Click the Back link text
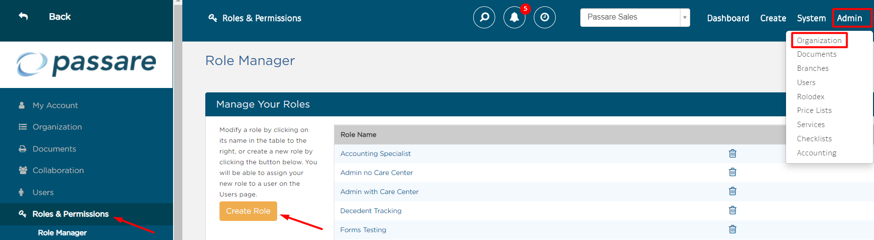 pyautogui.click(x=60, y=17)
